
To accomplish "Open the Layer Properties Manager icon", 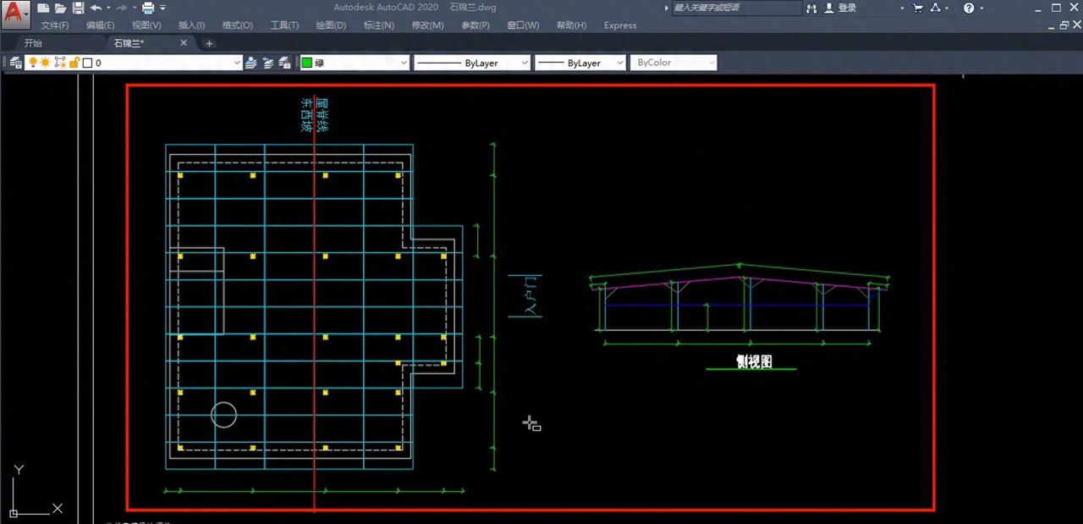I will pos(16,63).
